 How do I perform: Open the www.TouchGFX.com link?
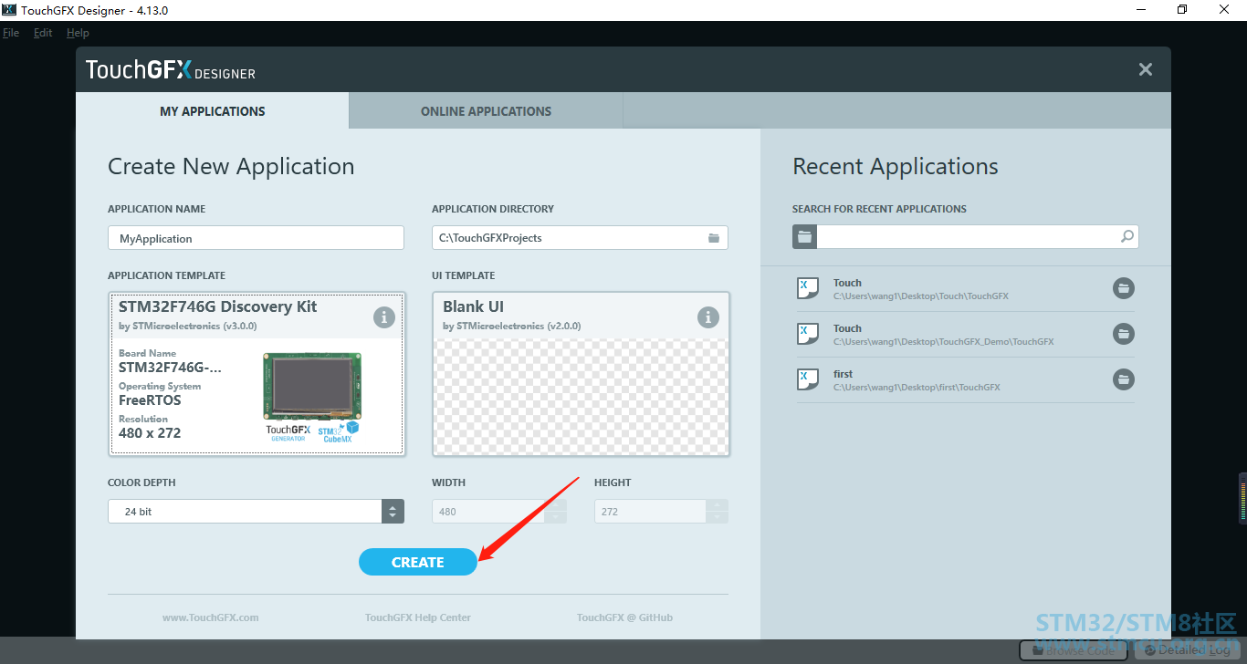211,617
